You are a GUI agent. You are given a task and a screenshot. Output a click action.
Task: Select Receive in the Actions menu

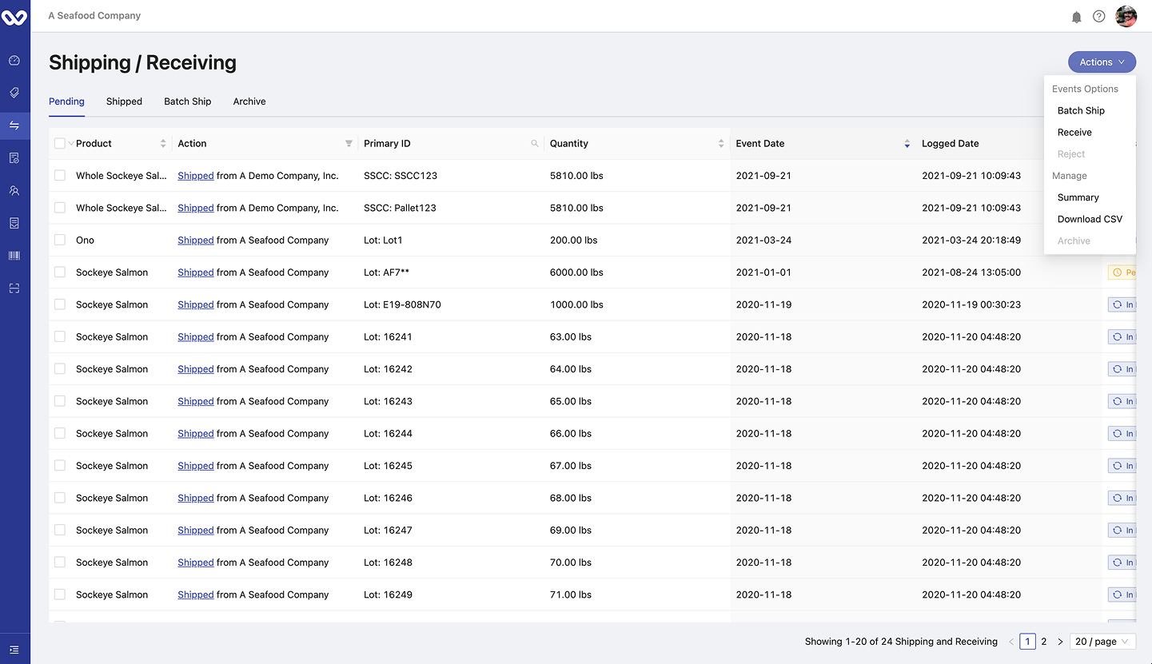pos(1074,133)
